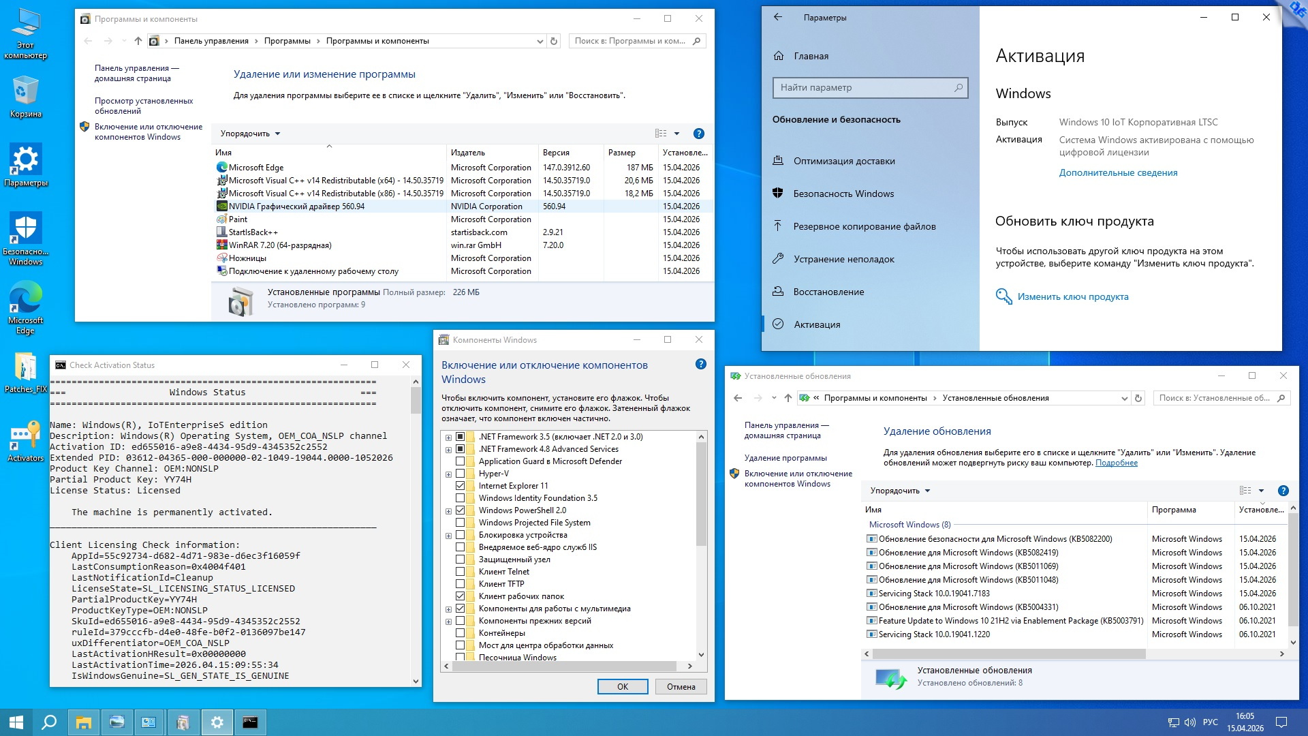Uncheck Internet Explorer 11 component
The image size is (1308, 736).
point(460,486)
